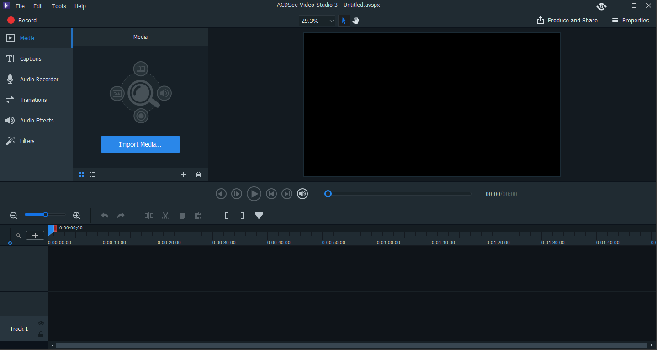The image size is (657, 350).
Task: Add media with the plus icon
Action: (x=184, y=175)
